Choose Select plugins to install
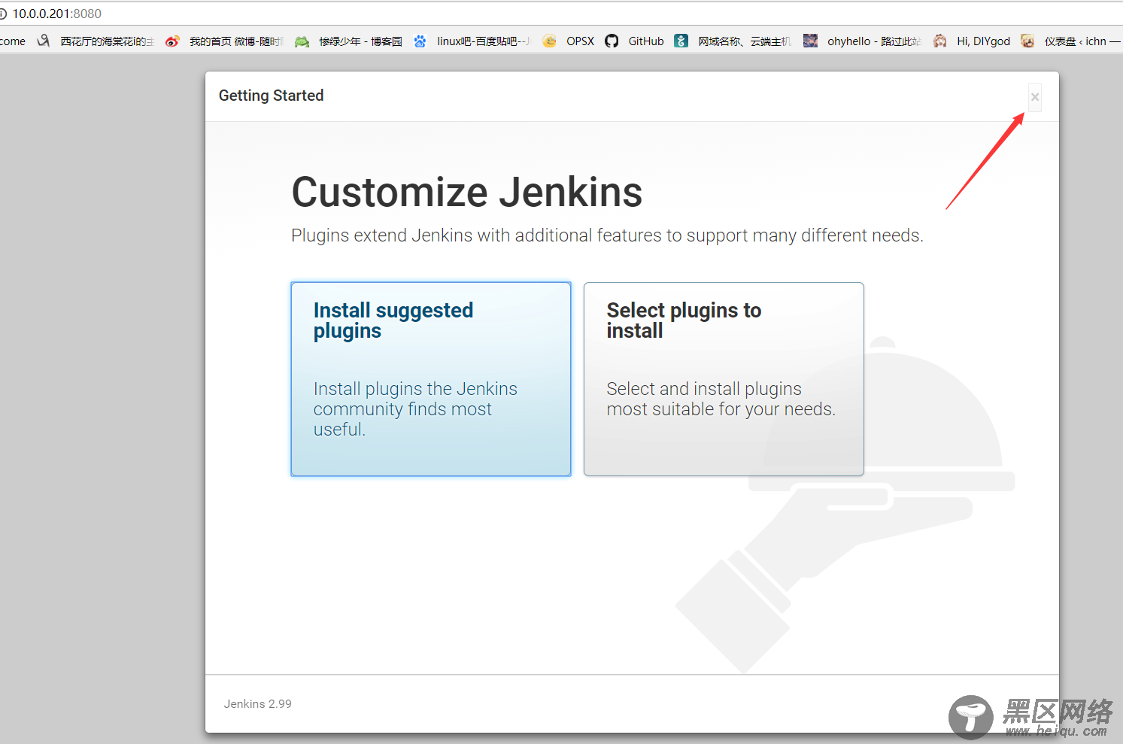 coord(724,379)
